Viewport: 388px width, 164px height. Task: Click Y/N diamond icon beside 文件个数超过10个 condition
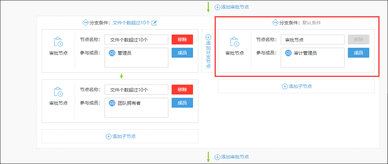point(85,23)
